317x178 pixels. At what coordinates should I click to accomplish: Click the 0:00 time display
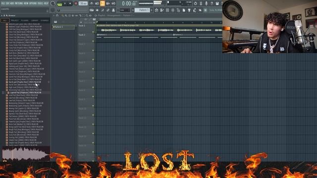129,3
